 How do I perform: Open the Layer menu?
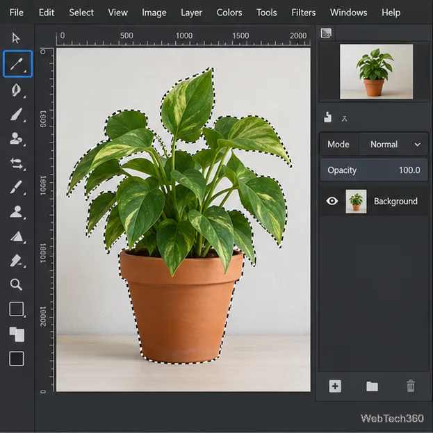(x=191, y=13)
